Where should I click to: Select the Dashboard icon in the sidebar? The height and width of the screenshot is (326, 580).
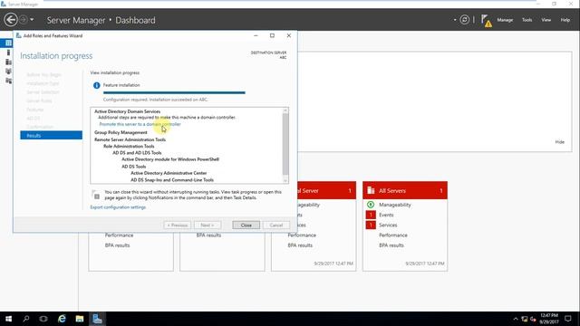pos(8,43)
